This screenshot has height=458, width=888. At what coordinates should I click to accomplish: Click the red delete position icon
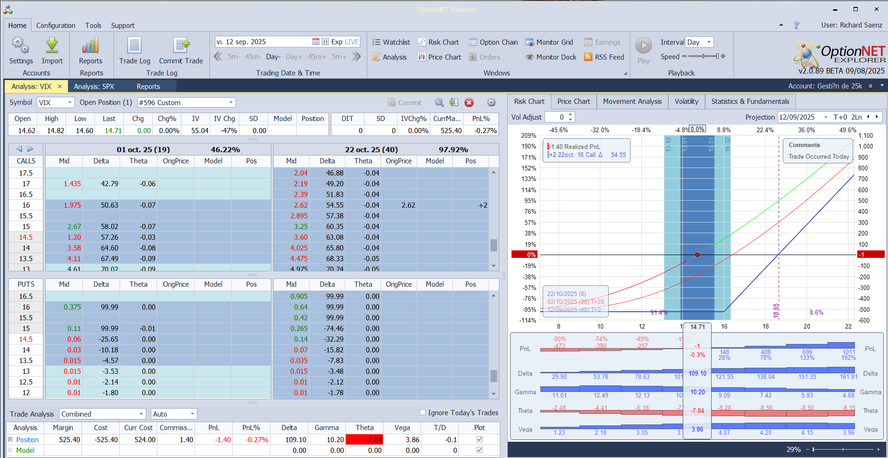469,102
